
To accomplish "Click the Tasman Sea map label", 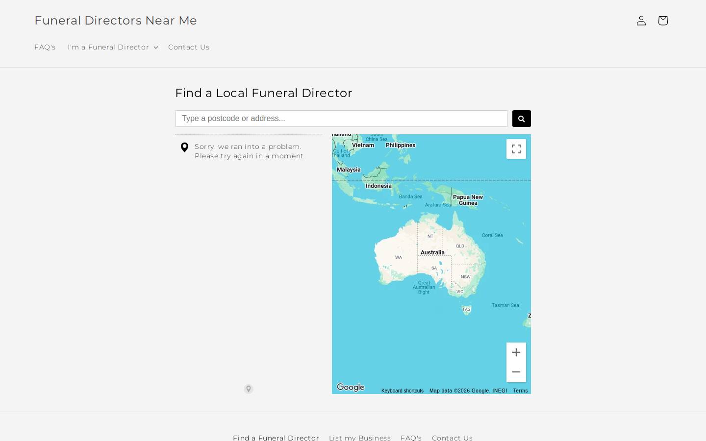I will tap(505, 305).
